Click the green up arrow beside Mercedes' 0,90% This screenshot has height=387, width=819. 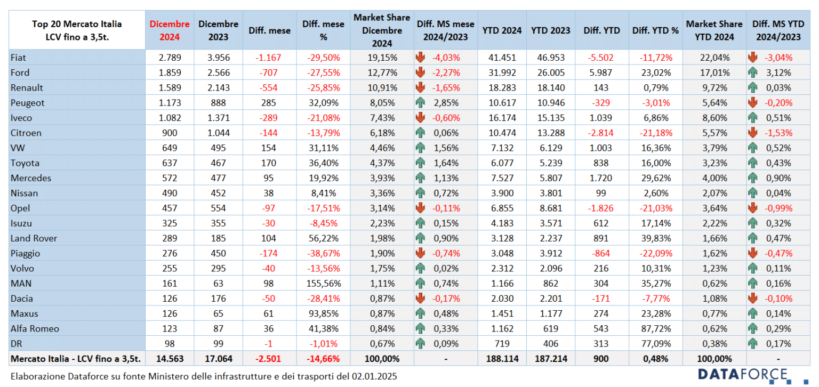753,178
